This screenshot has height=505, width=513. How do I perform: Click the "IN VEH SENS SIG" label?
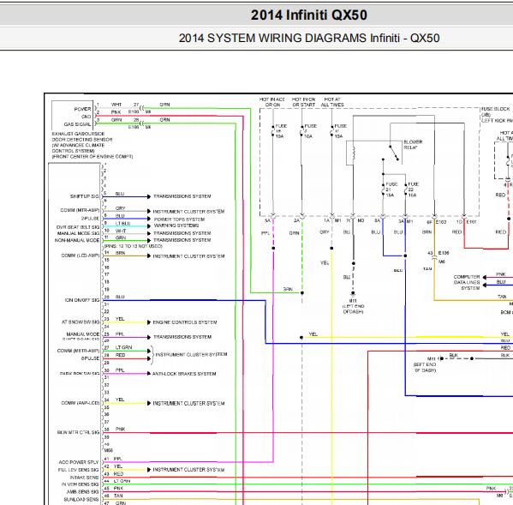[80, 484]
